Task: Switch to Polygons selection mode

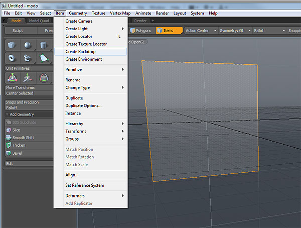Action: click(x=140, y=31)
